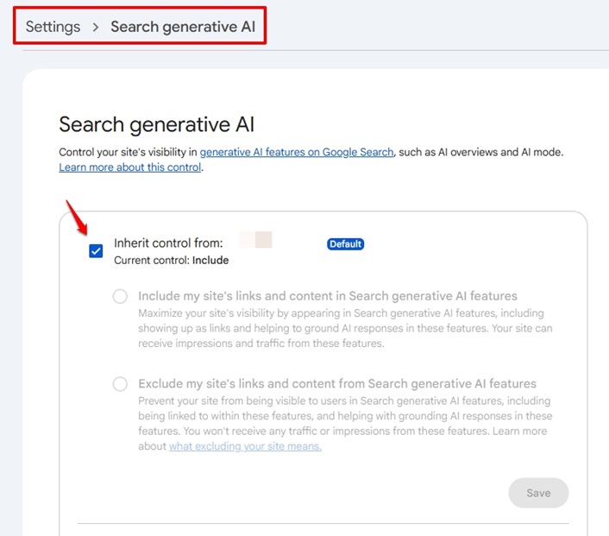Click Include my site's links and content heading
The image size is (609, 536).
point(328,296)
